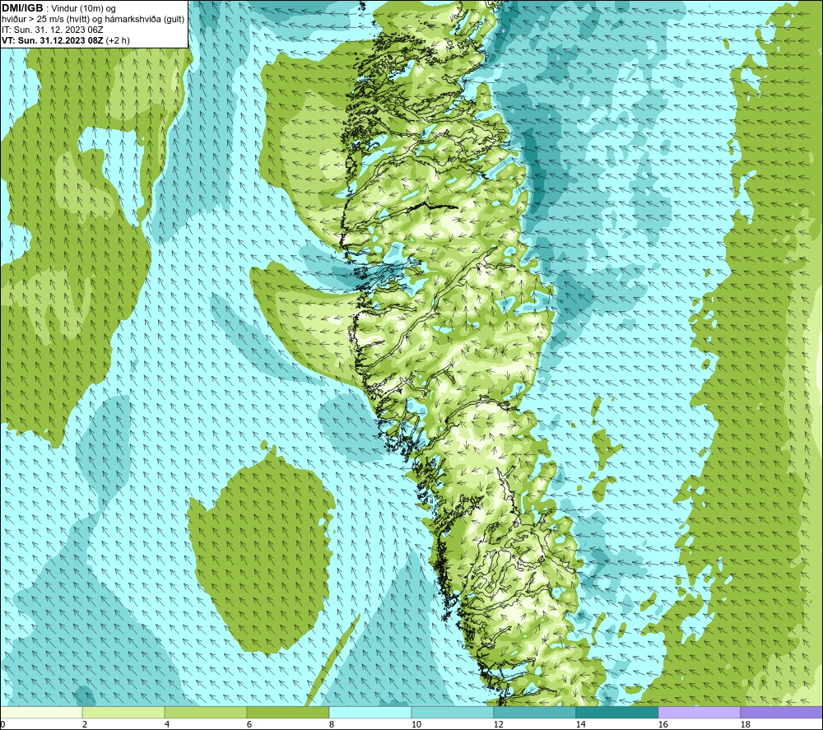This screenshot has width=823, height=730.
Task: Click the legend scale label 18
Action: 745,725
